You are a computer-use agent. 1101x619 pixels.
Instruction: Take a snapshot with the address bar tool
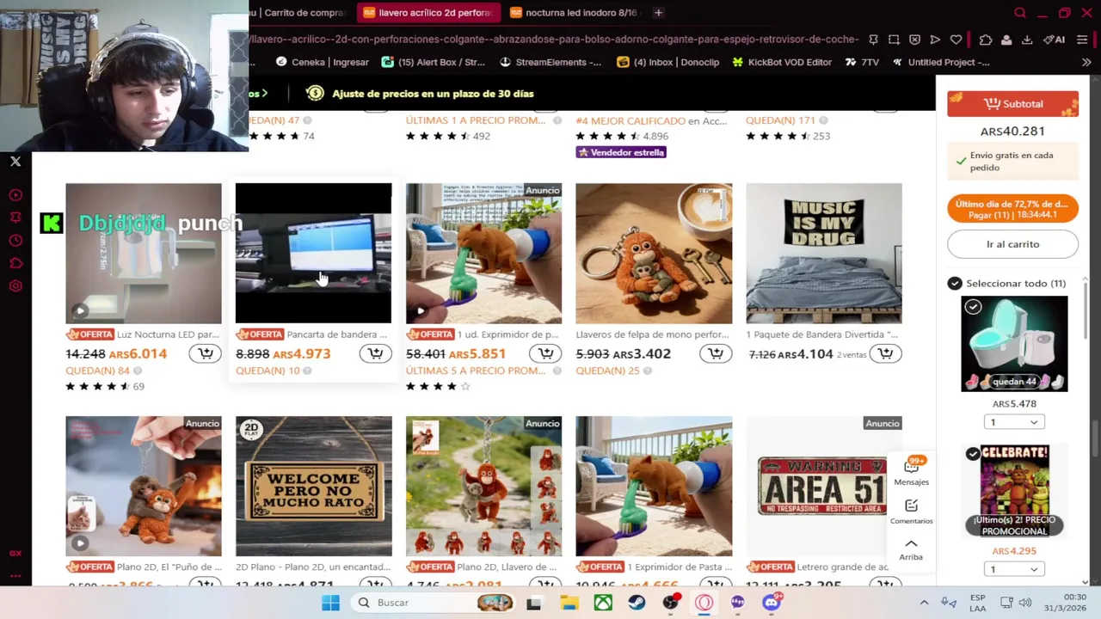[x=894, y=40]
